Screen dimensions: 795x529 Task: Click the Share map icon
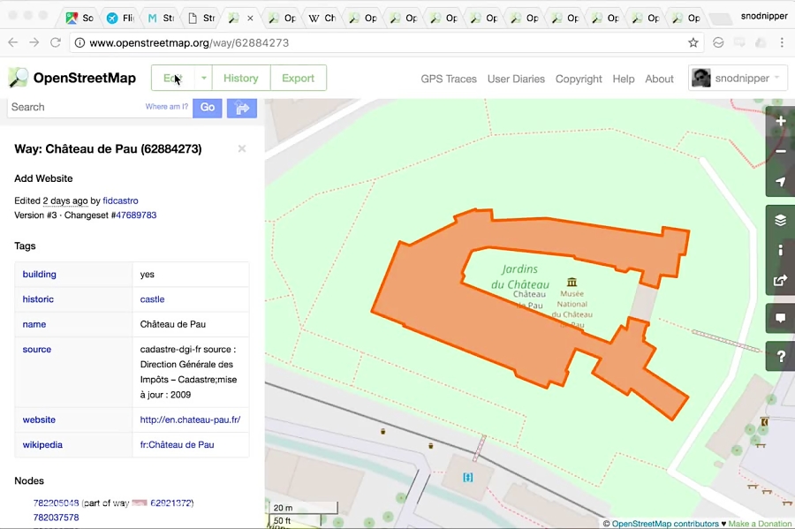point(780,281)
